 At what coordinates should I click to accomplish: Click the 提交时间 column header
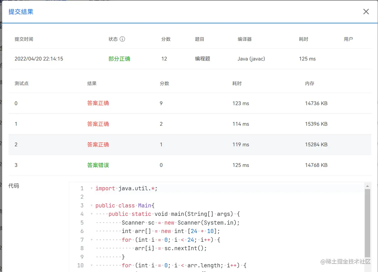pos(24,39)
